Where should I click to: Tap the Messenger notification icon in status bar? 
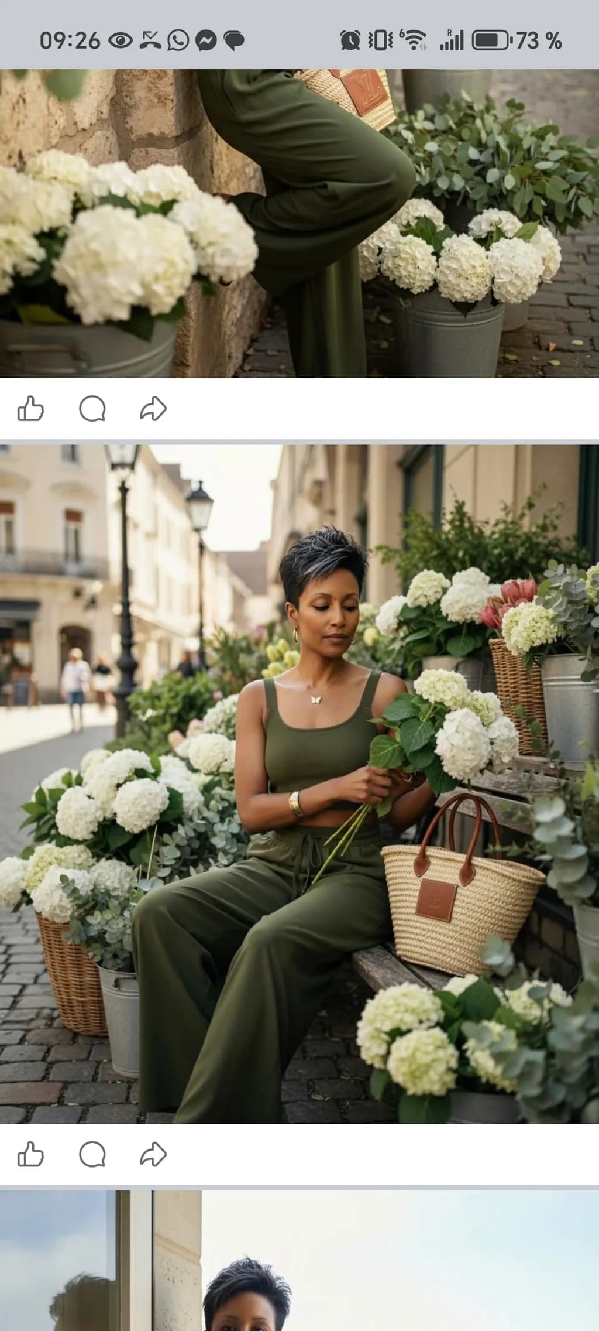(x=206, y=40)
